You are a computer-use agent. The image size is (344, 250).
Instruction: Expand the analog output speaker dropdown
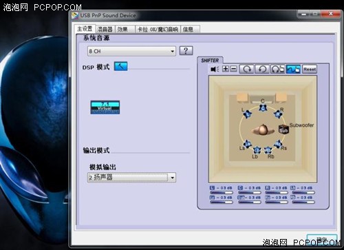(x=172, y=178)
